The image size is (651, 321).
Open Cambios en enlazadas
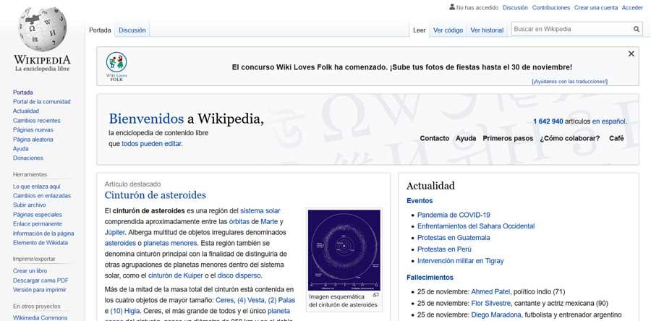[41, 196]
